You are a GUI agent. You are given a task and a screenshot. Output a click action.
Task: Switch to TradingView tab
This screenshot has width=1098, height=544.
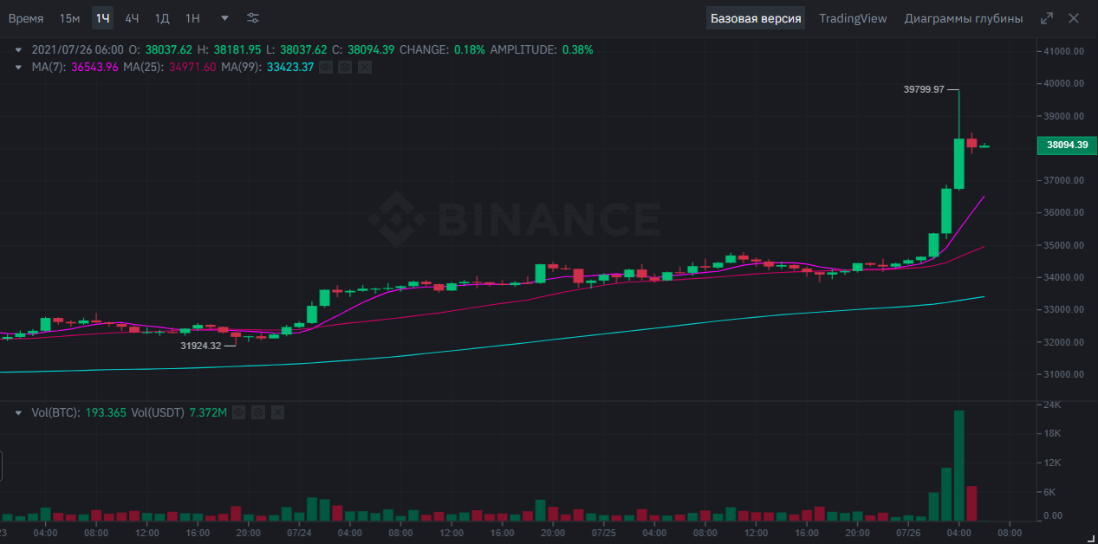click(853, 18)
